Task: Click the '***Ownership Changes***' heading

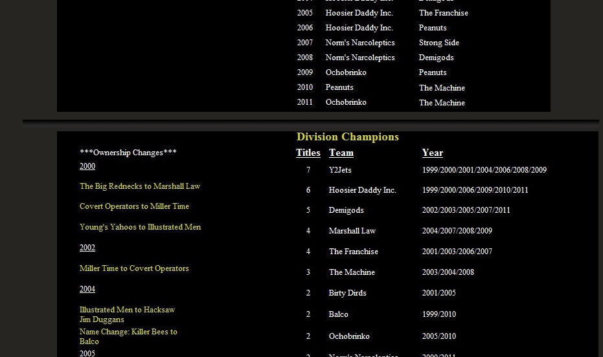Action: (x=128, y=153)
